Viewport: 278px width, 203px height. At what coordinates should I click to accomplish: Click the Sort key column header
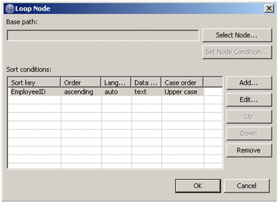pos(34,83)
